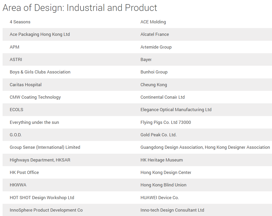Click 'Everything under the sun'
The height and width of the screenshot is (216, 272).
click(34, 123)
